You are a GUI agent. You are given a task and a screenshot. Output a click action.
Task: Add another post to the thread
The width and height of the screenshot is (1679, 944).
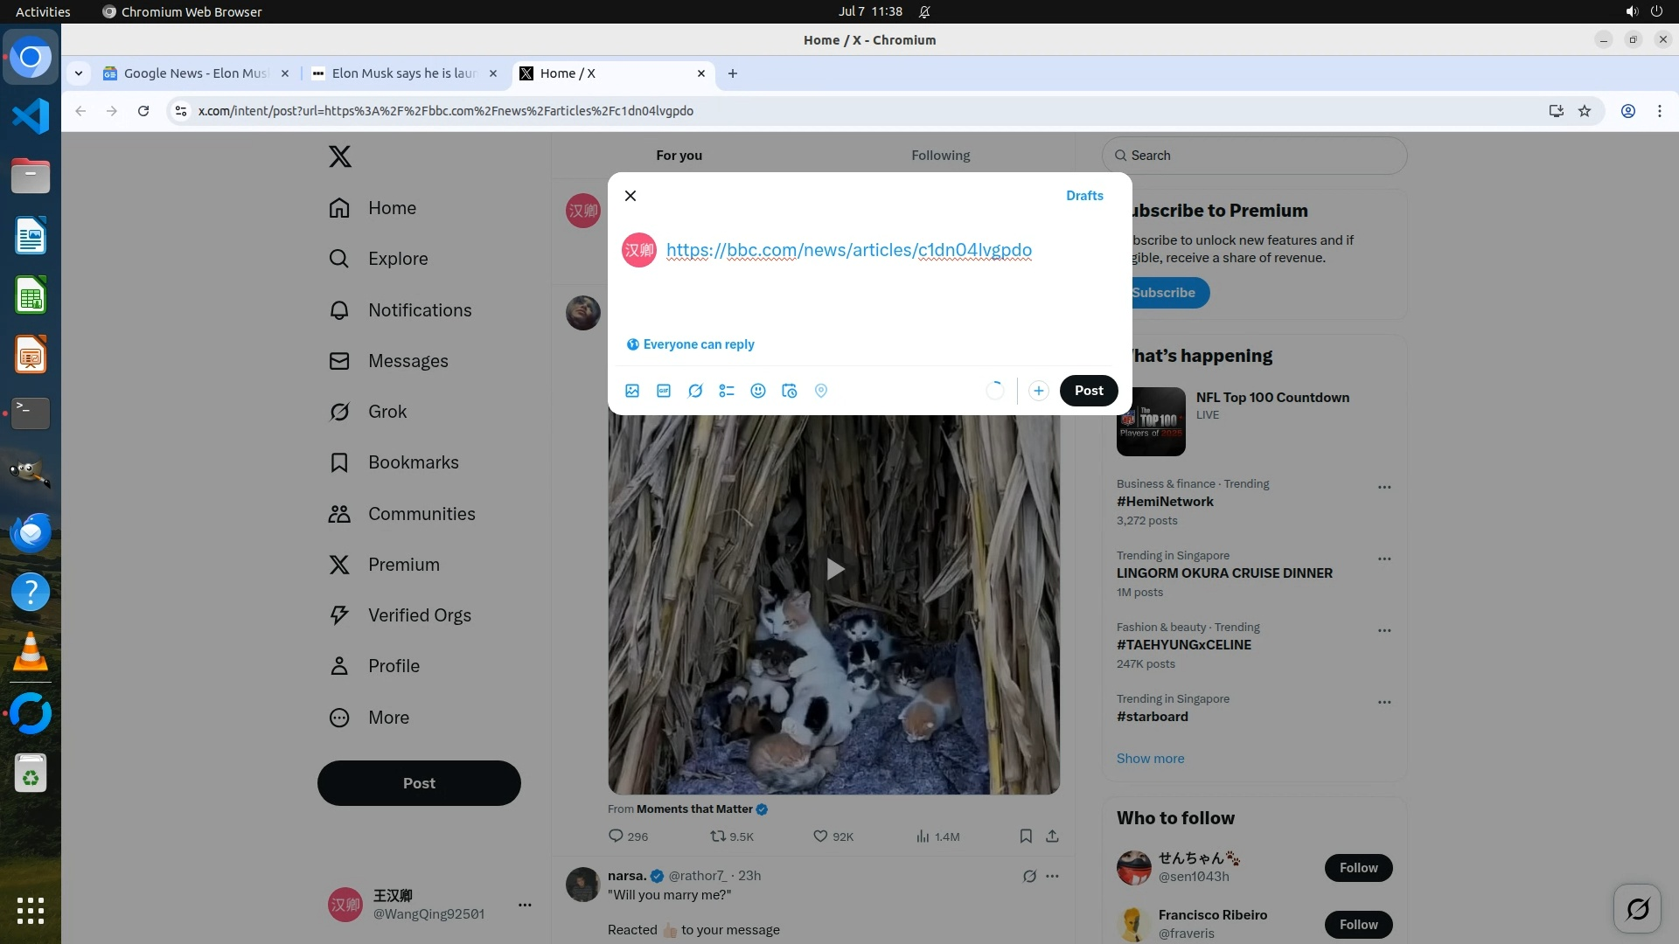click(x=1038, y=391)
